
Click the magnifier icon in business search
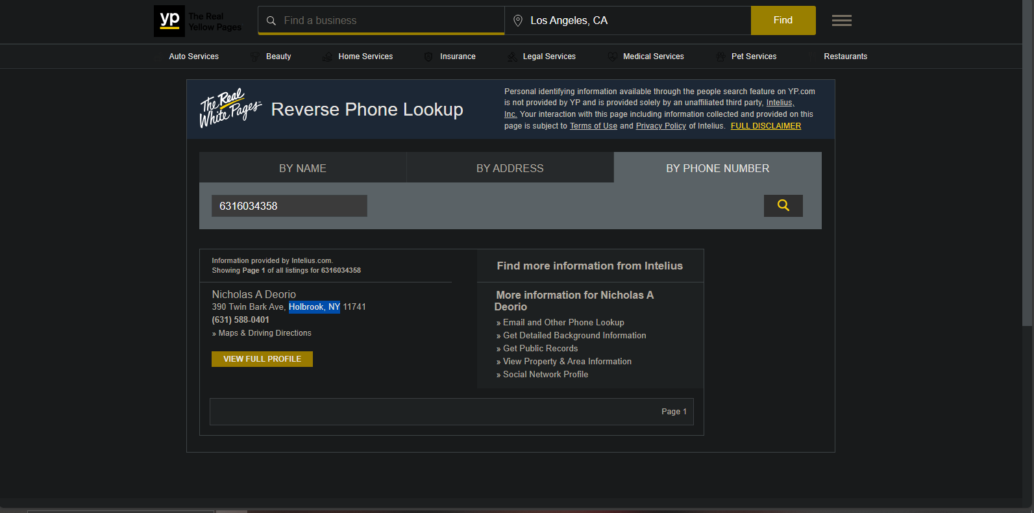(271, 21)
